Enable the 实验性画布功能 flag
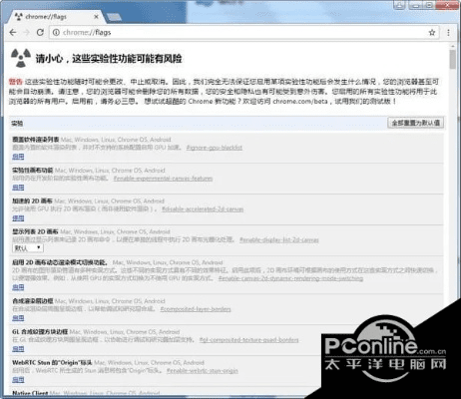 (x=18, y=188)
